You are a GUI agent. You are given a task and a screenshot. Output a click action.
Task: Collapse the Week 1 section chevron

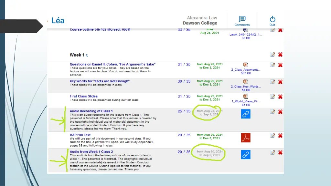tap(87, 55)
